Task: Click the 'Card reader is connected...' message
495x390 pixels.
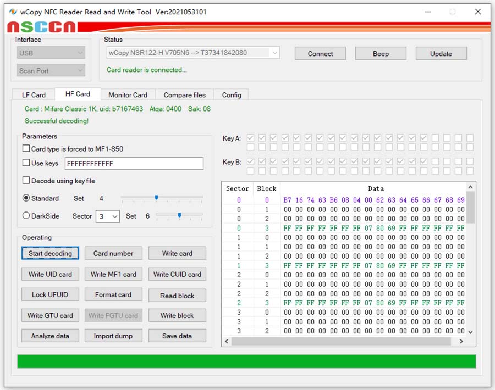Action: point(146,70)
